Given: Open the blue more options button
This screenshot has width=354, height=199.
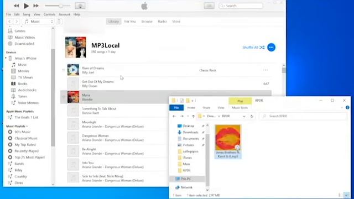Looking at the screenshot, I should (x=272, y=48).
